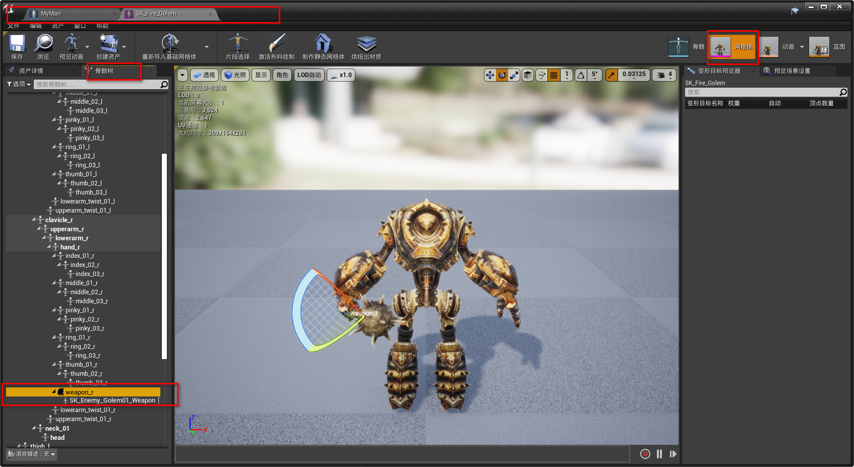Click 浏览 to locate asset in browser
Viewport: 854px width, 467px height.
pos(43,46)
